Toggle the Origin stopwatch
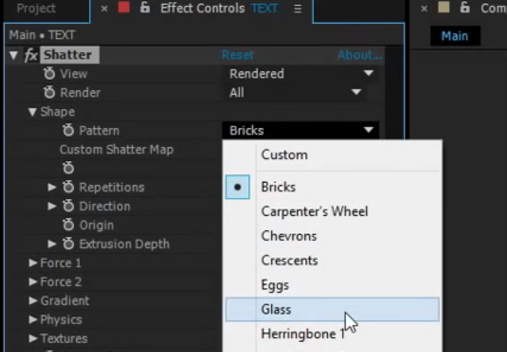Viewport: 507px width, 352px height. tap(68, 225)
